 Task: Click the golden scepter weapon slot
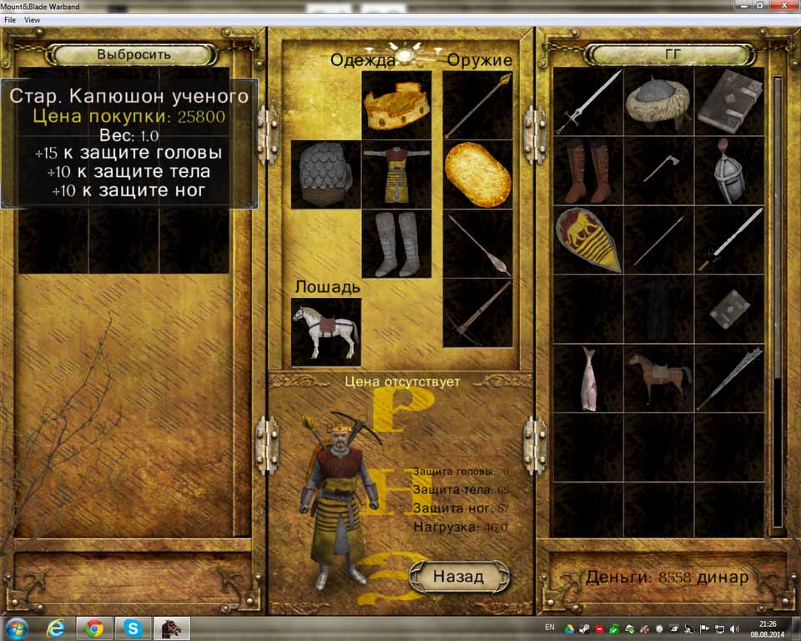477,105
